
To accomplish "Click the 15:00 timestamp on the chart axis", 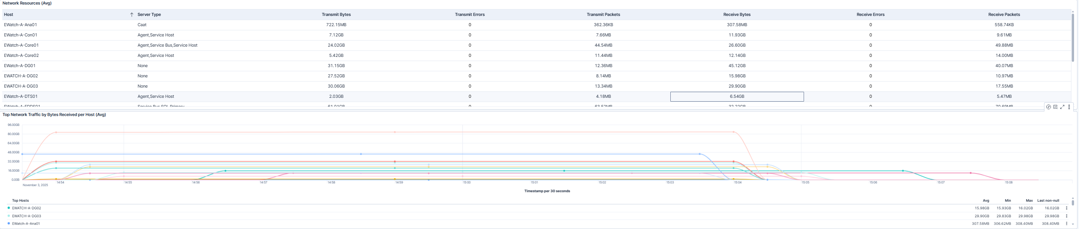I will [467, 183].
